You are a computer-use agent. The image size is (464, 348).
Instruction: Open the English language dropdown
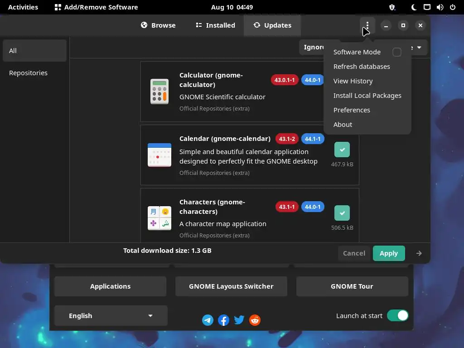click(111, 316)
